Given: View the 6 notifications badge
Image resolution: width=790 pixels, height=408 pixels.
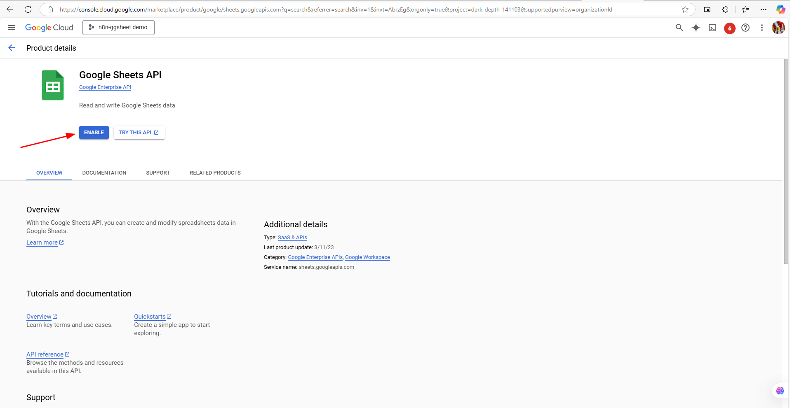Looking at the screenshot, I should 729,28.
